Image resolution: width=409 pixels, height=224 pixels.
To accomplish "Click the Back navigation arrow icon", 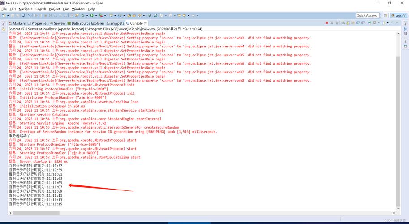I will 185,15.
